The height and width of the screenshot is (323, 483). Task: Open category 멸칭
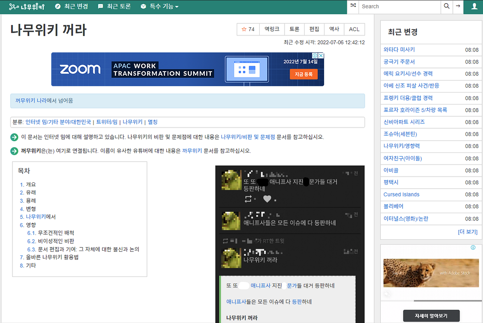(x=153, y=122)
